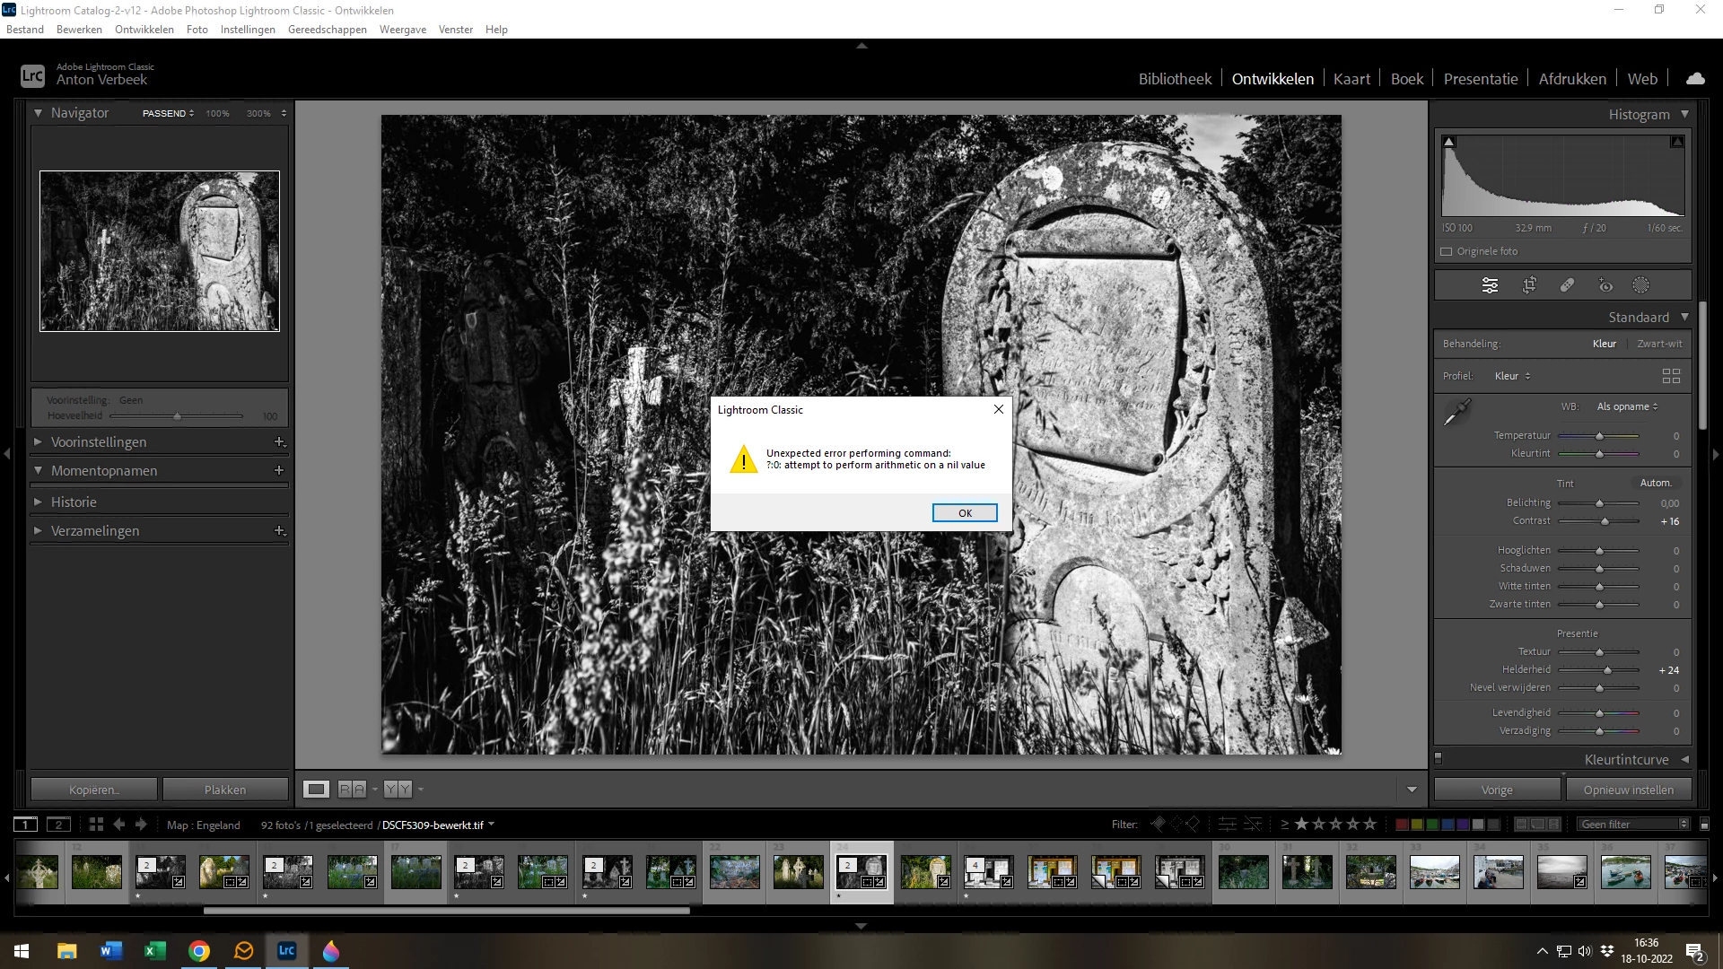Expand the Historie panel
The height and width of the screenshot is (969, 1723).
74,502
